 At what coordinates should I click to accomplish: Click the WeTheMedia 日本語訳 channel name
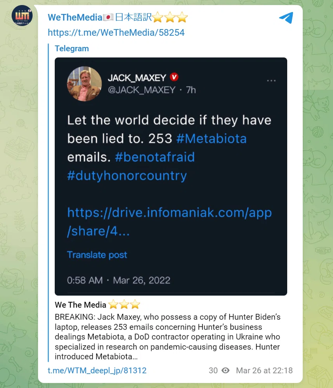[x=118, y=17]
